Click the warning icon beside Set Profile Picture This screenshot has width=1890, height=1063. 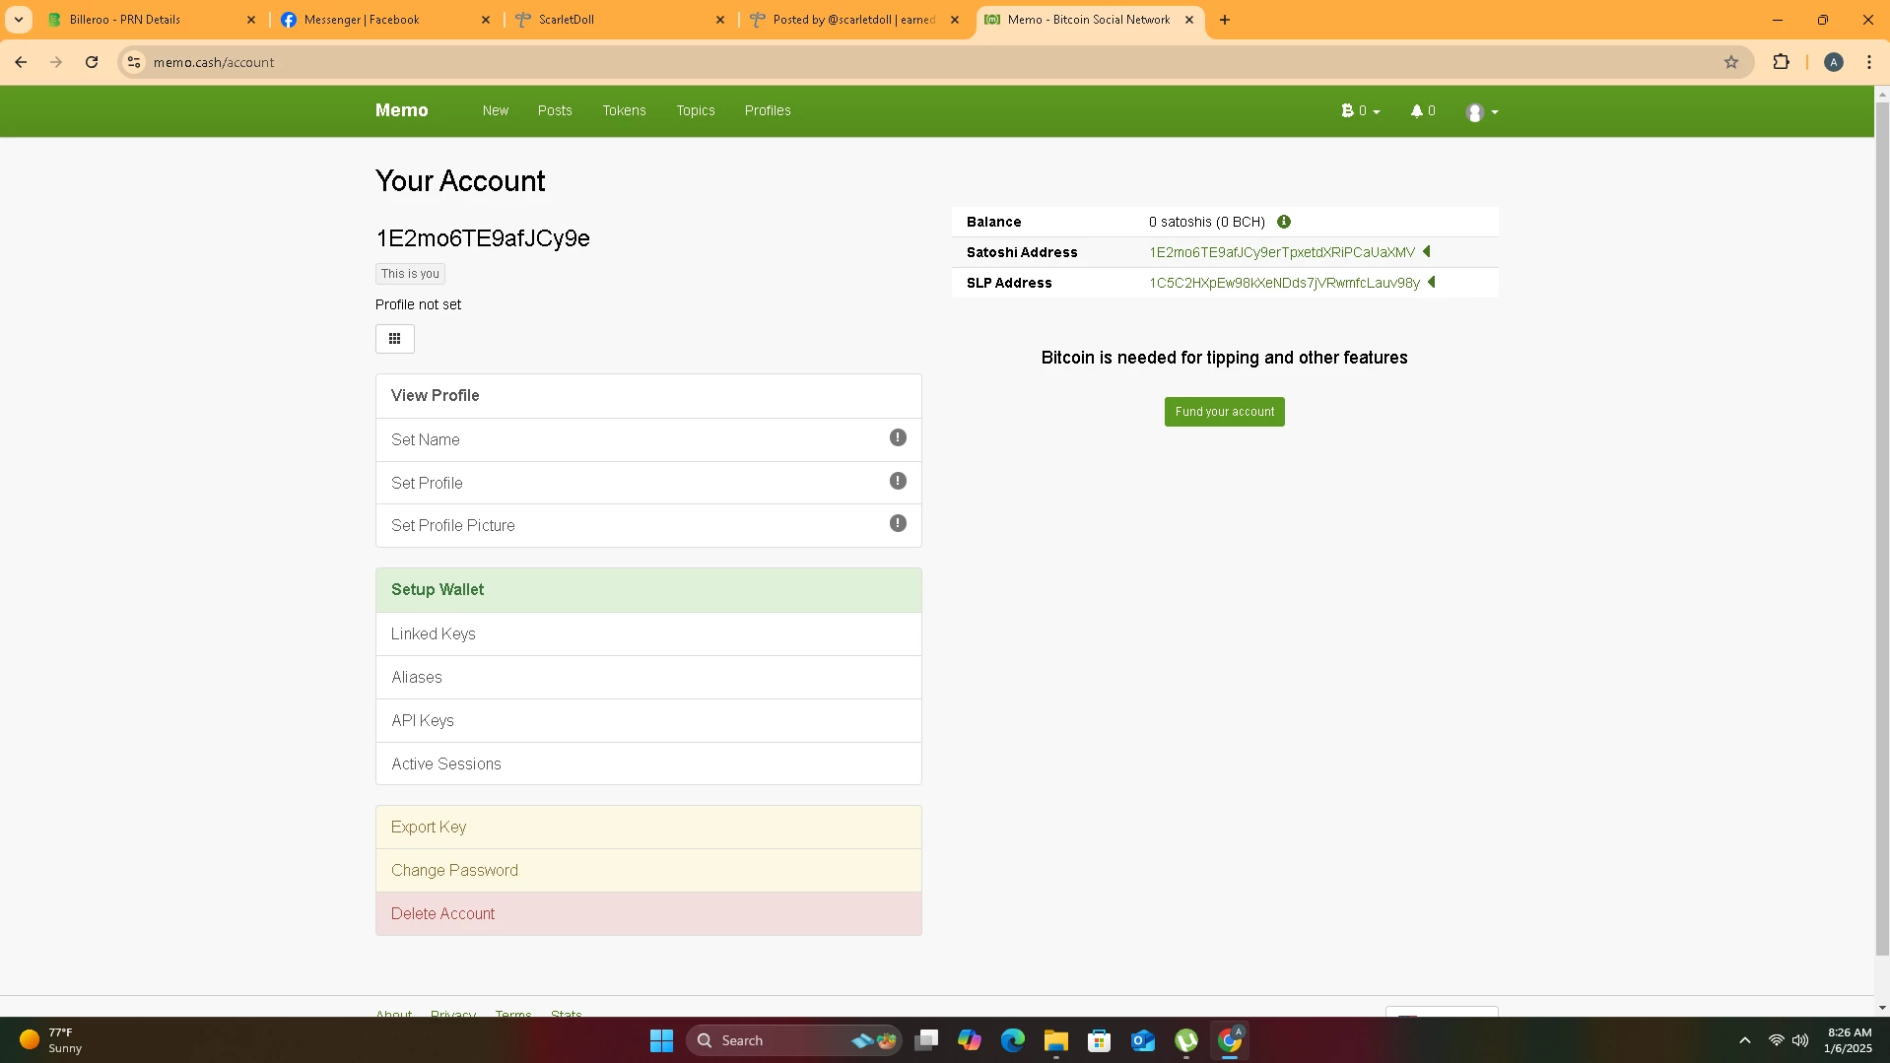[x=898, y=523]
